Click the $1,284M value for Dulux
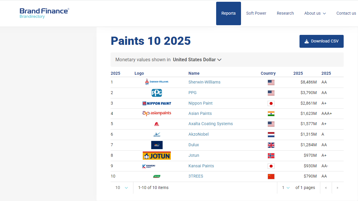This screenshot has height=201, width=358. point(309,145)
